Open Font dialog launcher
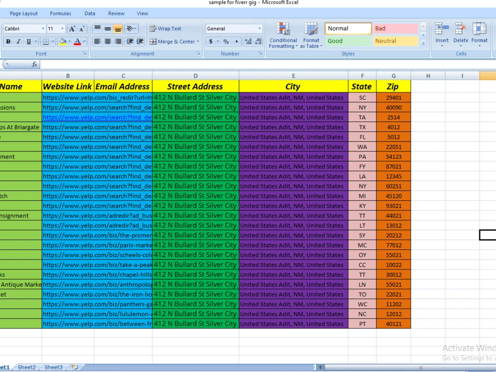This screenshot has height=372, width=496. point(85,54)
